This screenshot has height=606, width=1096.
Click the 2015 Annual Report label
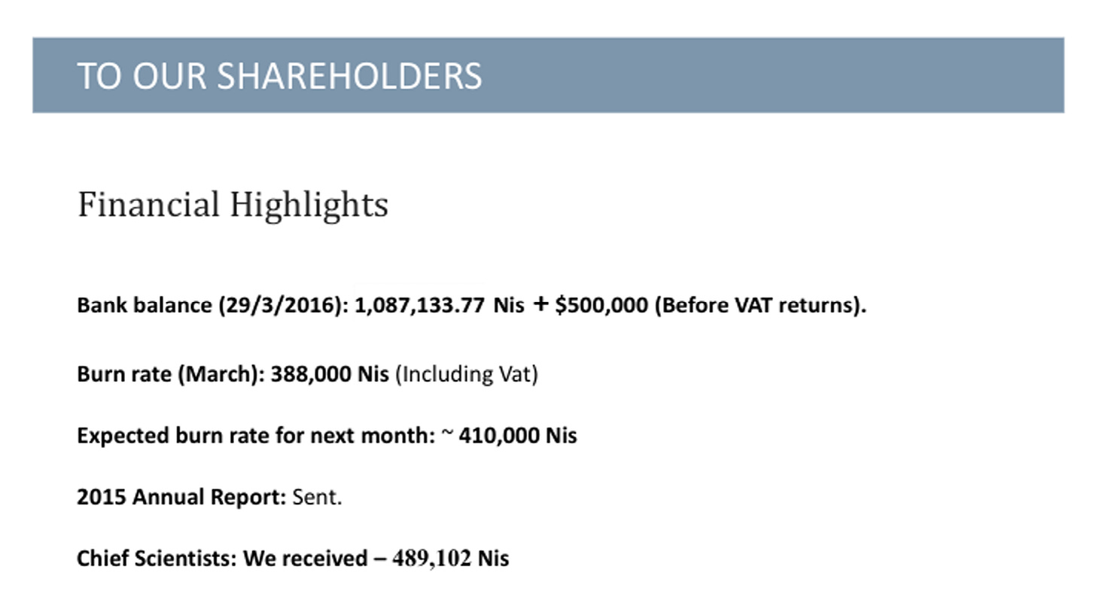[x=181, y=498]
